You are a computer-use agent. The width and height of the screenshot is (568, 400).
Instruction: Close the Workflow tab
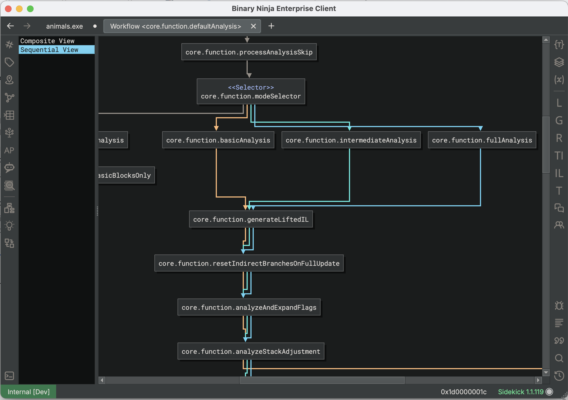253,26
